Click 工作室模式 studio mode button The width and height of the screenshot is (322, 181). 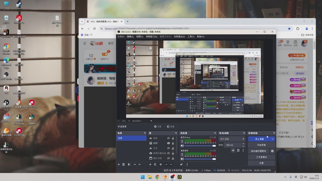tap(261, 157)
